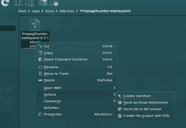186x128 pixels.
Task: Click the minus icon beside Delete
Action: (x=40, y=80)
